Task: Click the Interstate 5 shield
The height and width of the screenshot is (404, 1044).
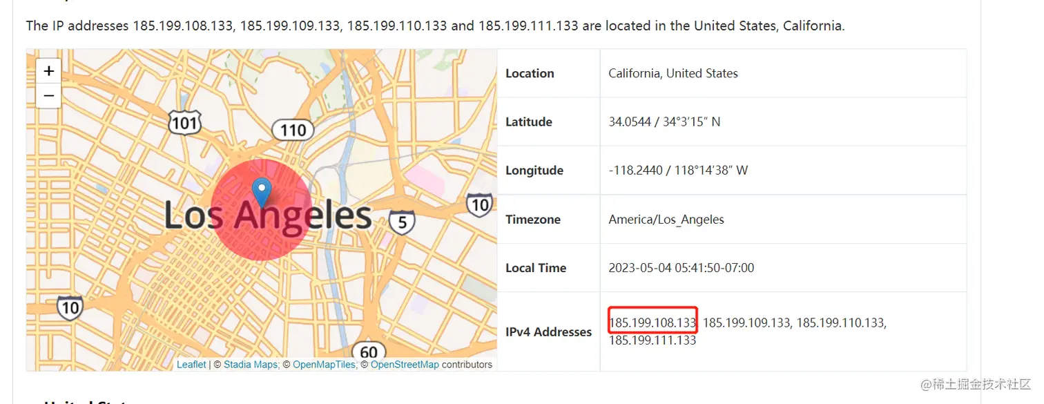Action: click(402, 222)
